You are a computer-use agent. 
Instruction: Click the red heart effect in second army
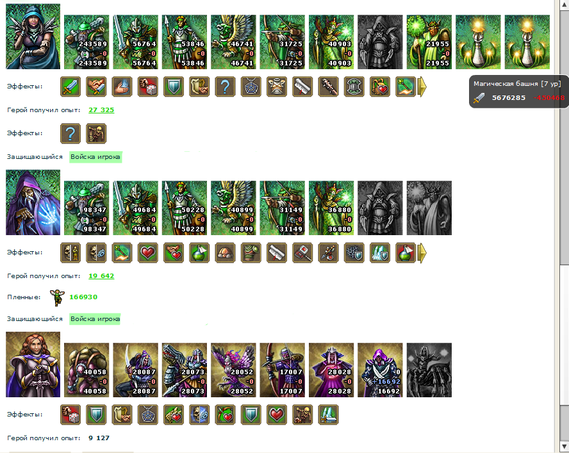[147, 252]
